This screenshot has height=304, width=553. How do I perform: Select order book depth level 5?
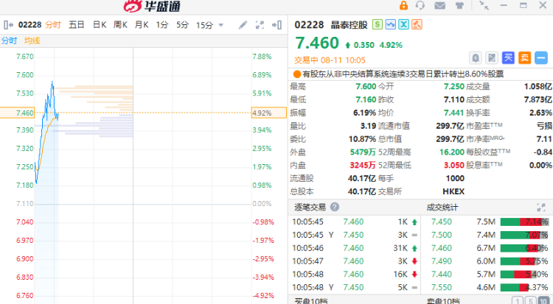point(530,301)
